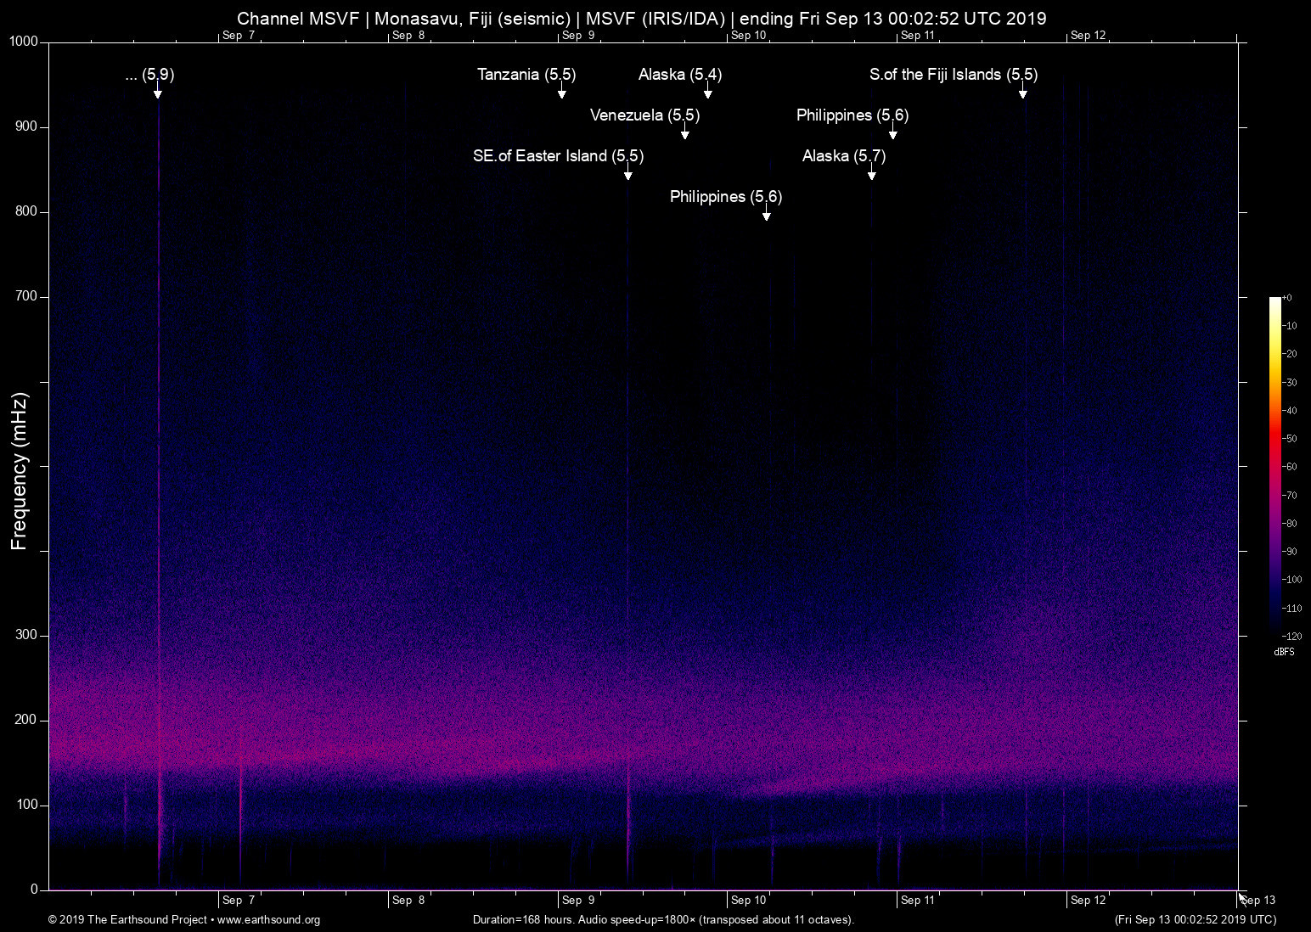Click the Sep 11 label on top axis

(917, 36)
